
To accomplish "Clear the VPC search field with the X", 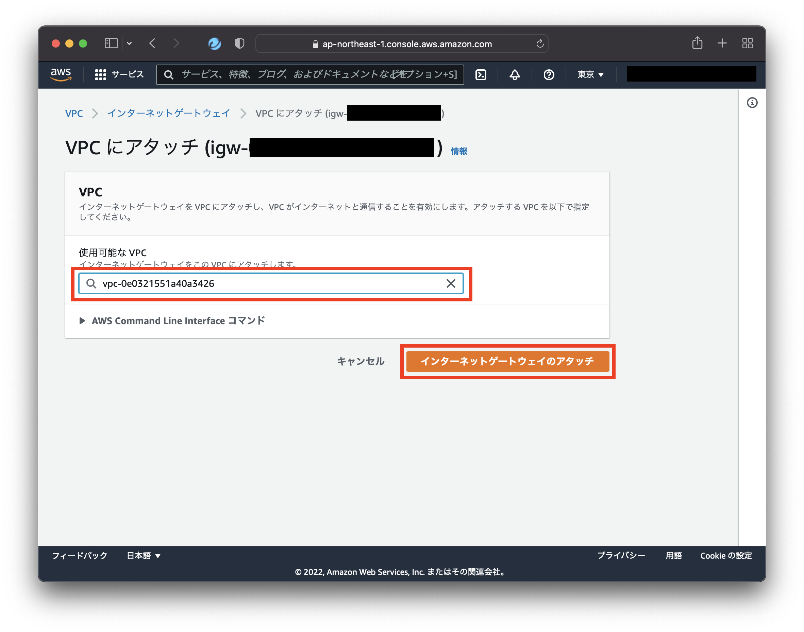I will coord(451,283).
